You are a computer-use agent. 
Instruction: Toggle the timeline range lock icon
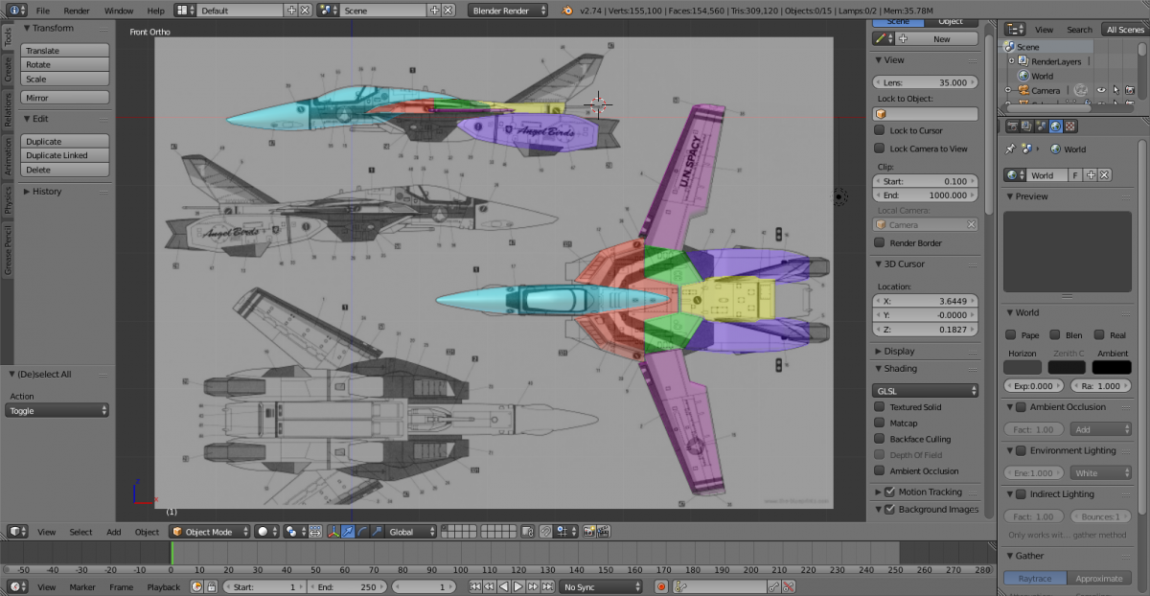coord(211,586)
